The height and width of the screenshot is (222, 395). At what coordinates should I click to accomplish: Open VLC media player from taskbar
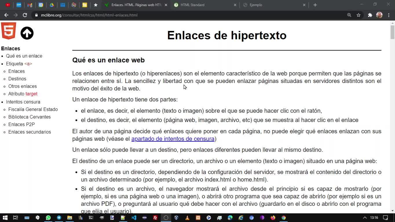pyautogui.click(x=187, y=218)
